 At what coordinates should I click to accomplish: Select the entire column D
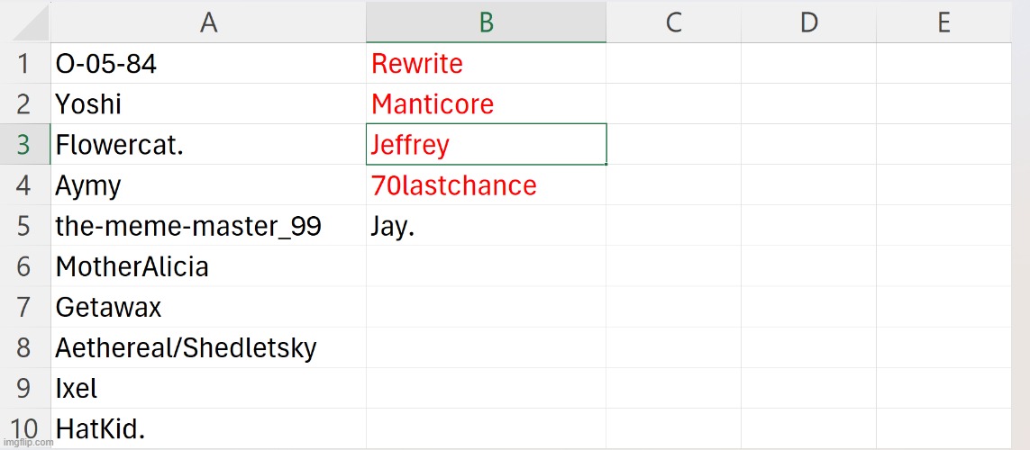tap(808, 22)
